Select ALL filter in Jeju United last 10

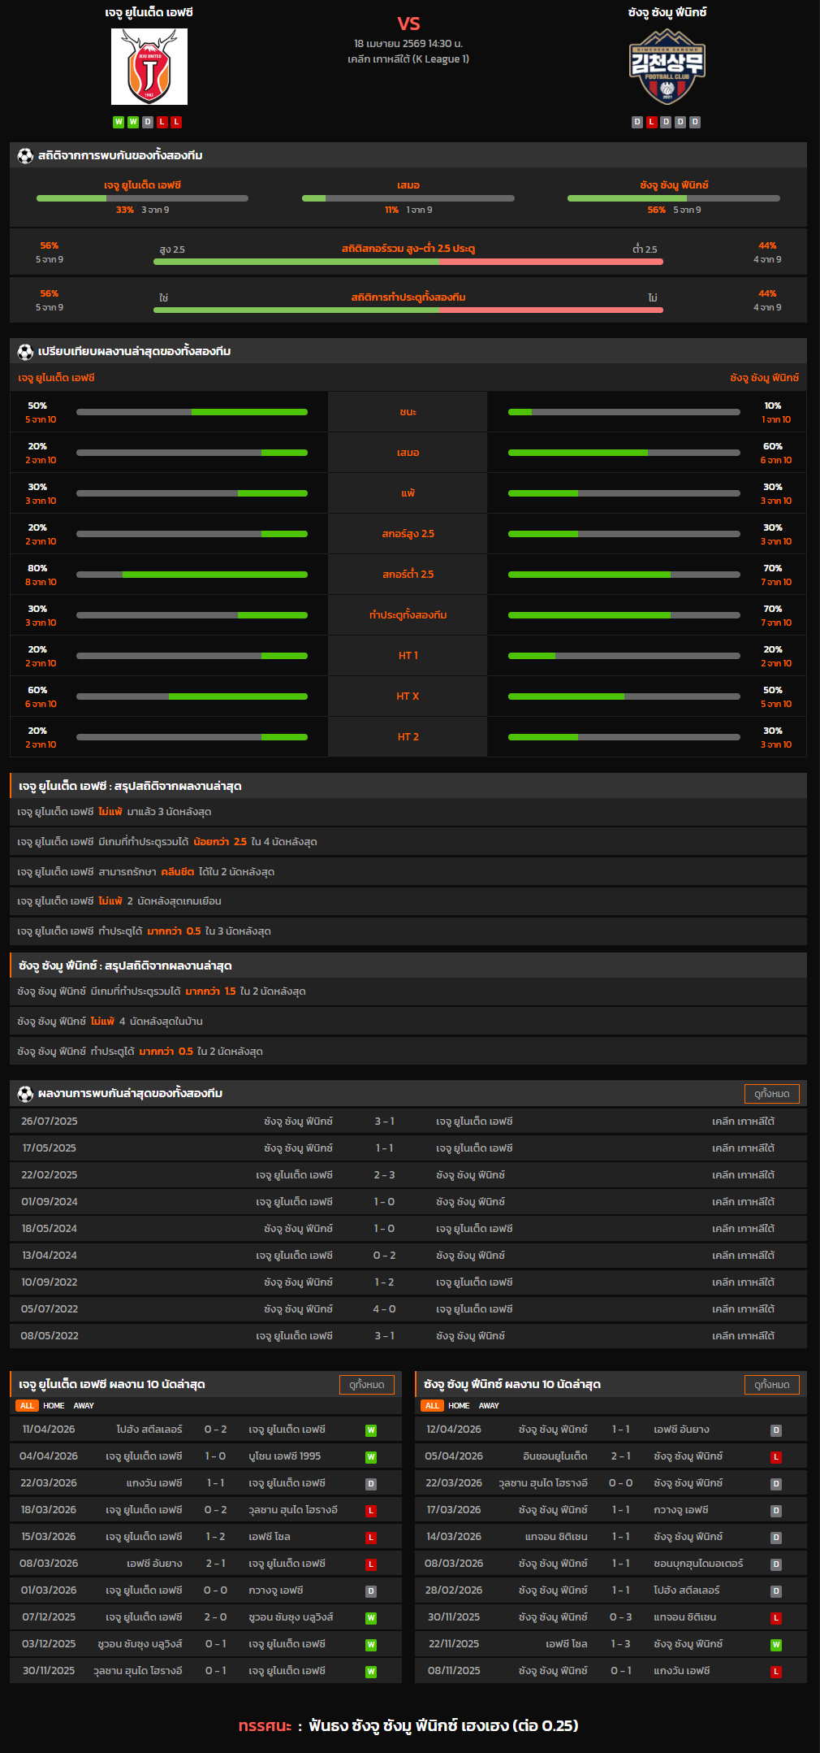27,1406
